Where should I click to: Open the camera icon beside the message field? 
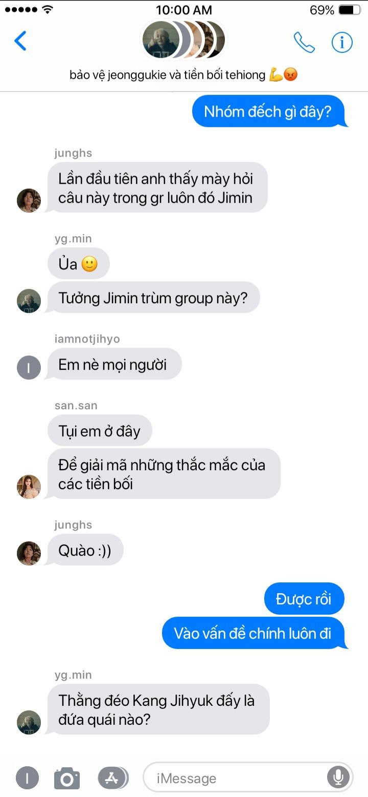tap(67, 778)
